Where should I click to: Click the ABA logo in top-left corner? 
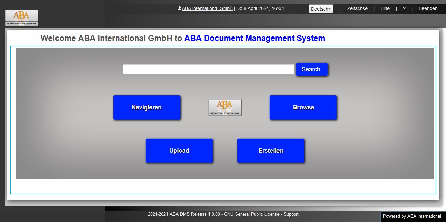tap(22, 18)
